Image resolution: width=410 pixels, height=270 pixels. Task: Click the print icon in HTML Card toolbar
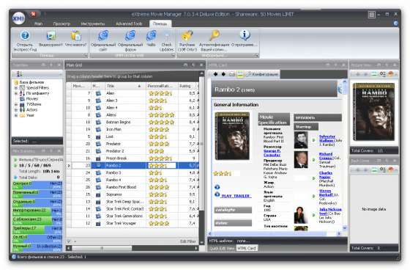pos(231,74)
